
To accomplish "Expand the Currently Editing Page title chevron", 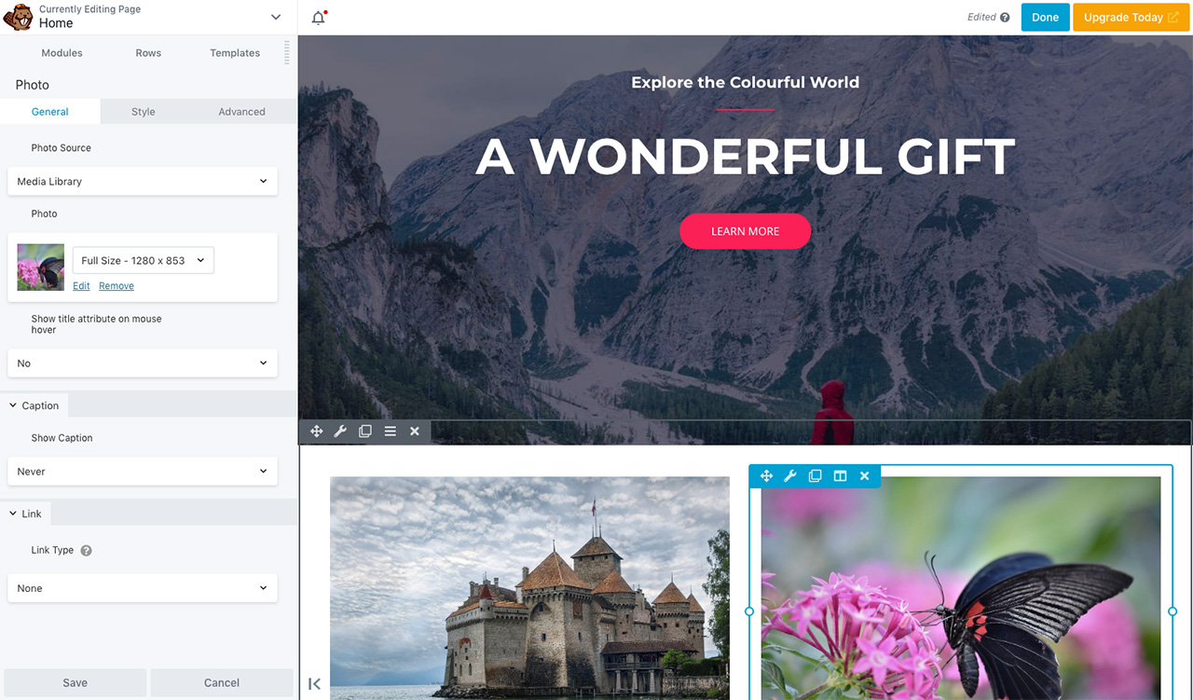I will 275,18.
